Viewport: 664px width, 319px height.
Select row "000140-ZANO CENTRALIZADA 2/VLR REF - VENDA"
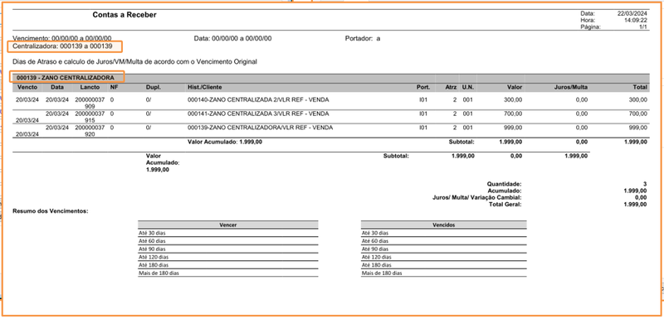tap(330, 103)
